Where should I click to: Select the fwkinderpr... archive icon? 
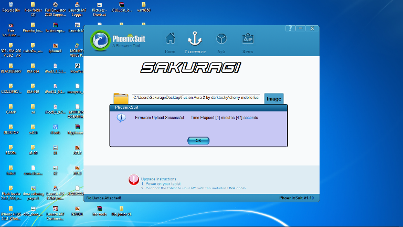(x=55, y=27)
